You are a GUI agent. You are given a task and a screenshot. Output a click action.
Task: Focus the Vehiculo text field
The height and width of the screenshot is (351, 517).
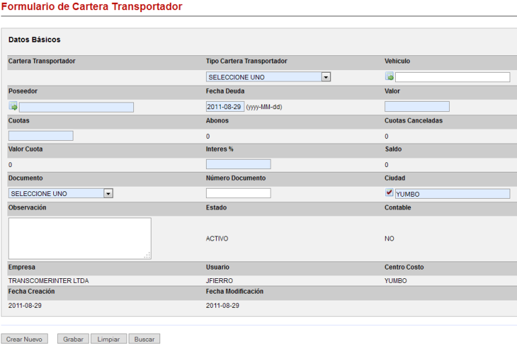click(x=452, y=77)
